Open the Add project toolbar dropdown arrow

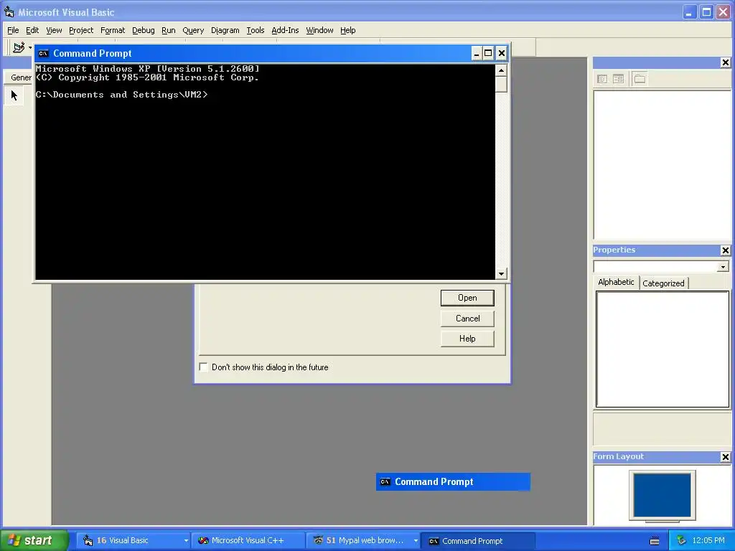[x=30, y=47]
